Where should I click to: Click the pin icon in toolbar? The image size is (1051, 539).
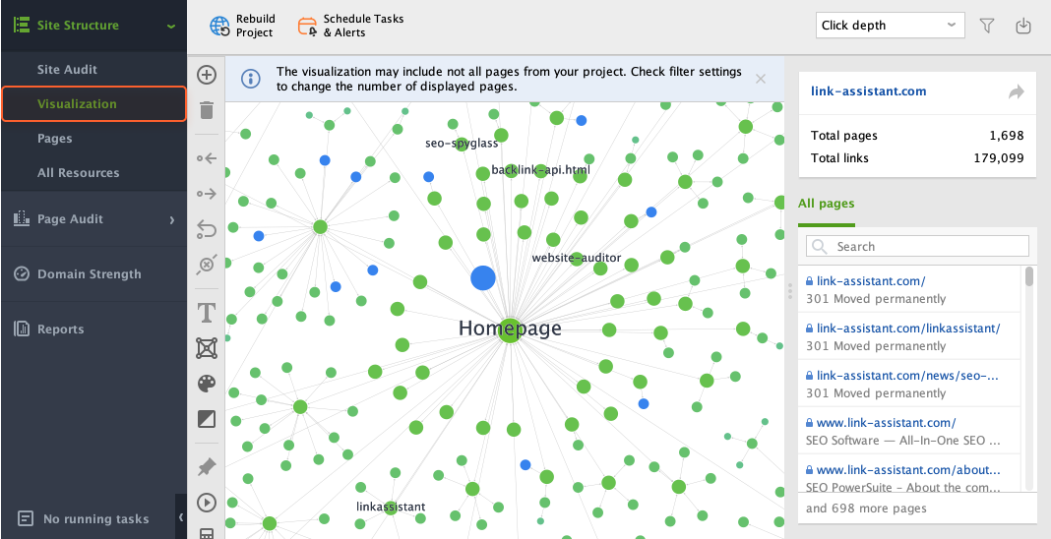pos(207,467)
